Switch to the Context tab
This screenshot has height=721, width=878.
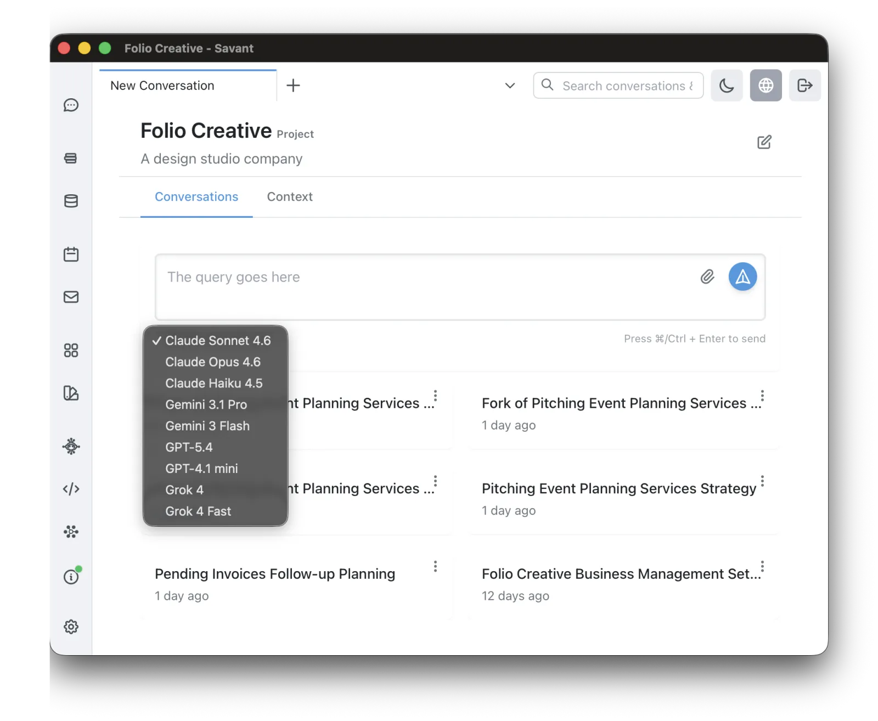coord(290,197)
